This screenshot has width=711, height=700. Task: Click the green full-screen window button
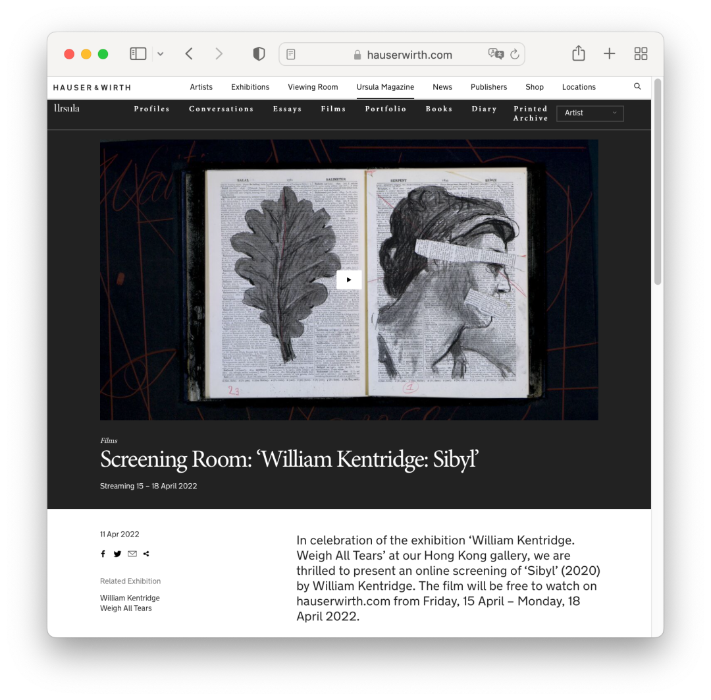coord(103,54)
